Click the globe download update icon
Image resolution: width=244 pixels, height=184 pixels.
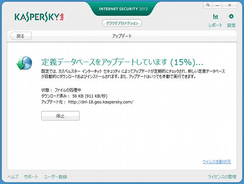[24, 63]
